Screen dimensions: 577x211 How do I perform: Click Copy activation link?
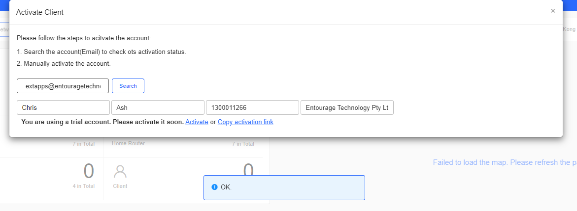click(245, 122)
